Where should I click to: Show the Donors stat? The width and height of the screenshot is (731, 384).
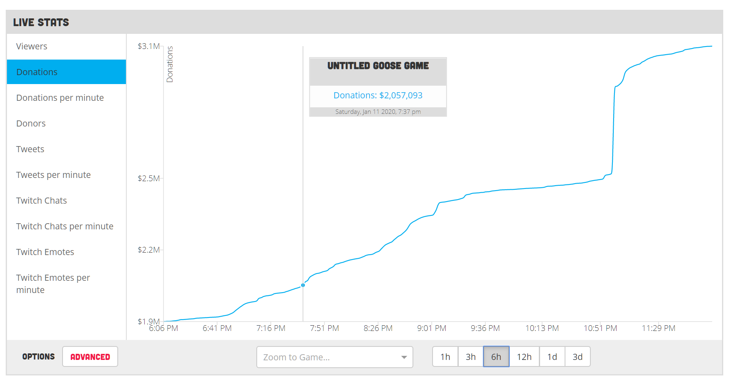pos(66,123)
